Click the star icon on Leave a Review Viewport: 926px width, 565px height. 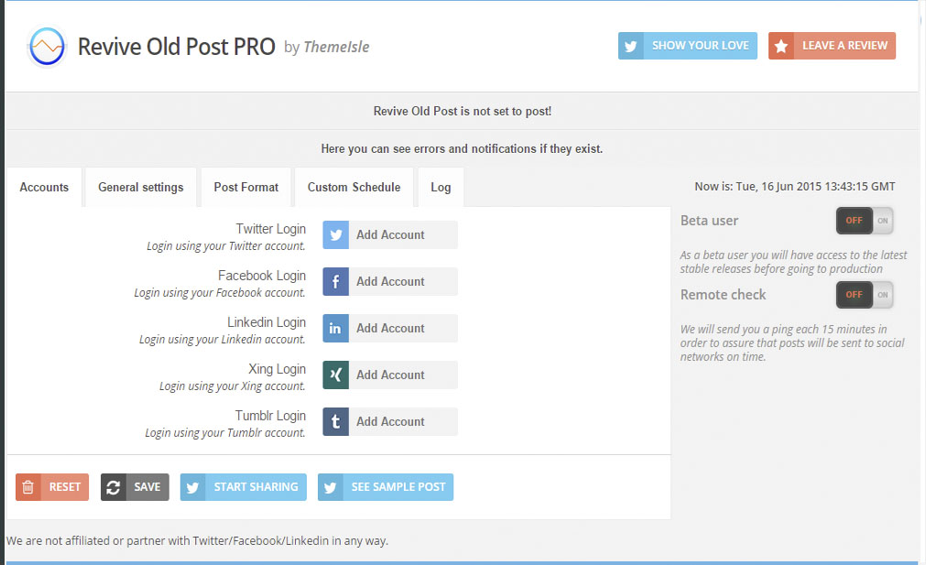780,46
